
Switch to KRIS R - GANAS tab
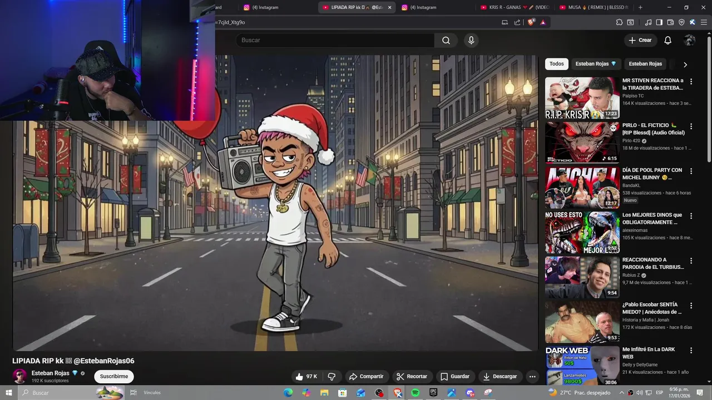pyautogui.click(x=515, y=7)
